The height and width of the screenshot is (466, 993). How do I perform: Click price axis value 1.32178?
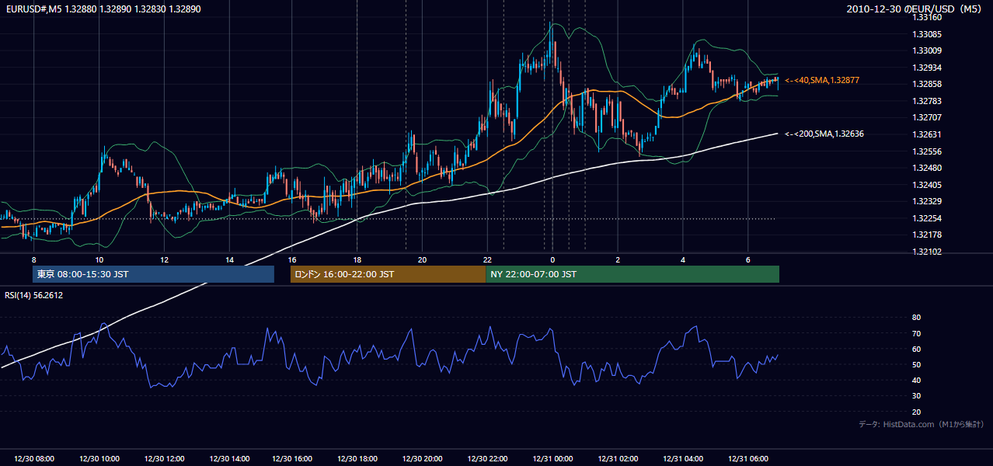[927, 235]
